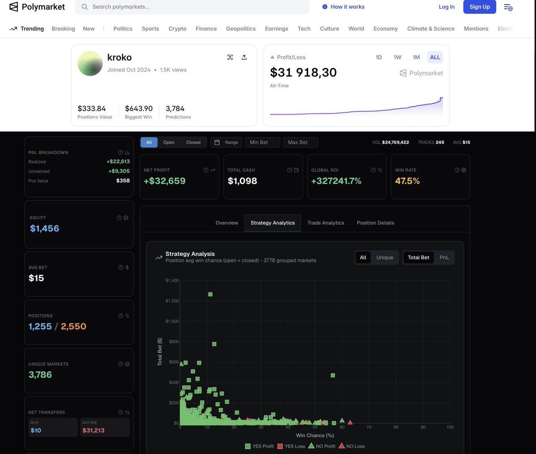Open the language menu icon at top right
This screenshot has height=454, width=536.
click(x=508, y=7)
